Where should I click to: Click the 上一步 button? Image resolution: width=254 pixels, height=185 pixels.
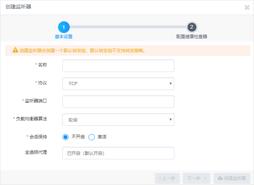pyautogui.click(x=167, y=178)
